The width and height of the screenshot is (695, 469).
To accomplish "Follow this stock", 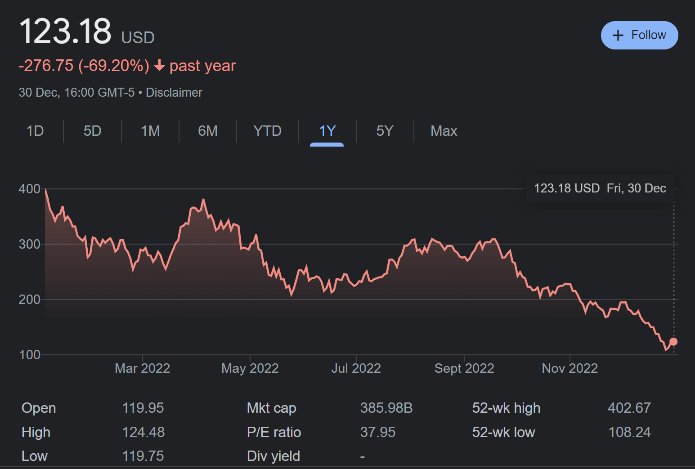I will click(639, 35).
